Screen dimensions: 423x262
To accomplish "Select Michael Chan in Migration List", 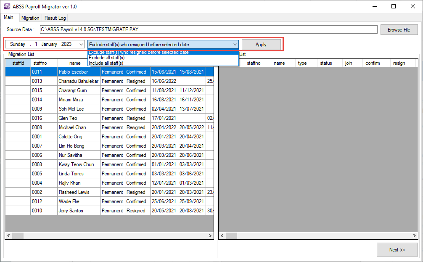I will click(x=109, y=127).
